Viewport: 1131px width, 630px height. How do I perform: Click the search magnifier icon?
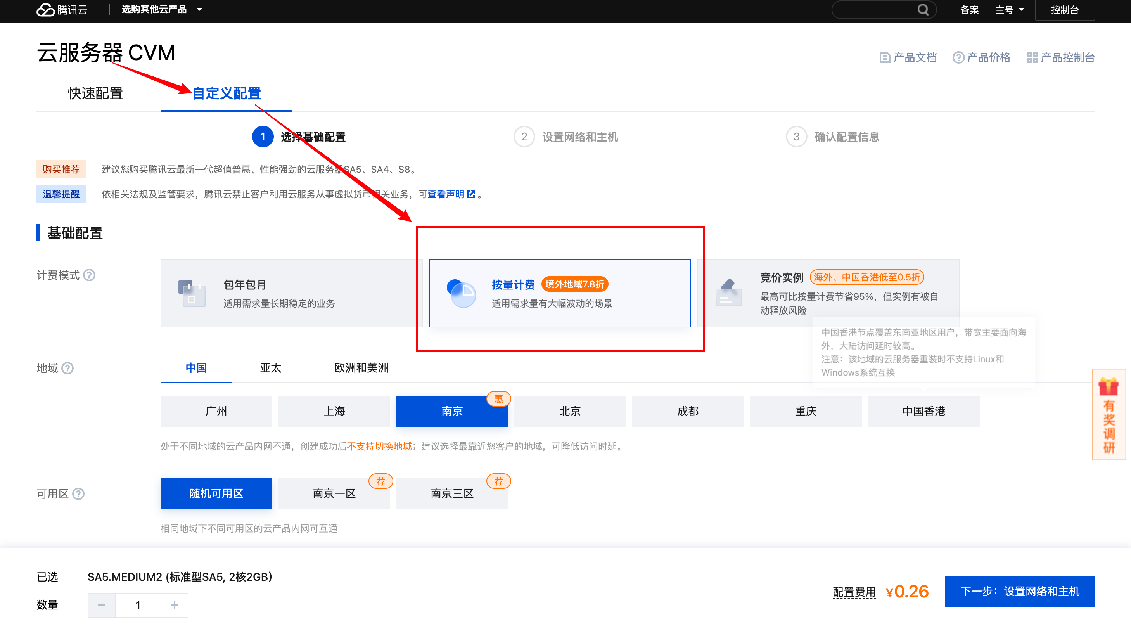click(x=922, y=10)
